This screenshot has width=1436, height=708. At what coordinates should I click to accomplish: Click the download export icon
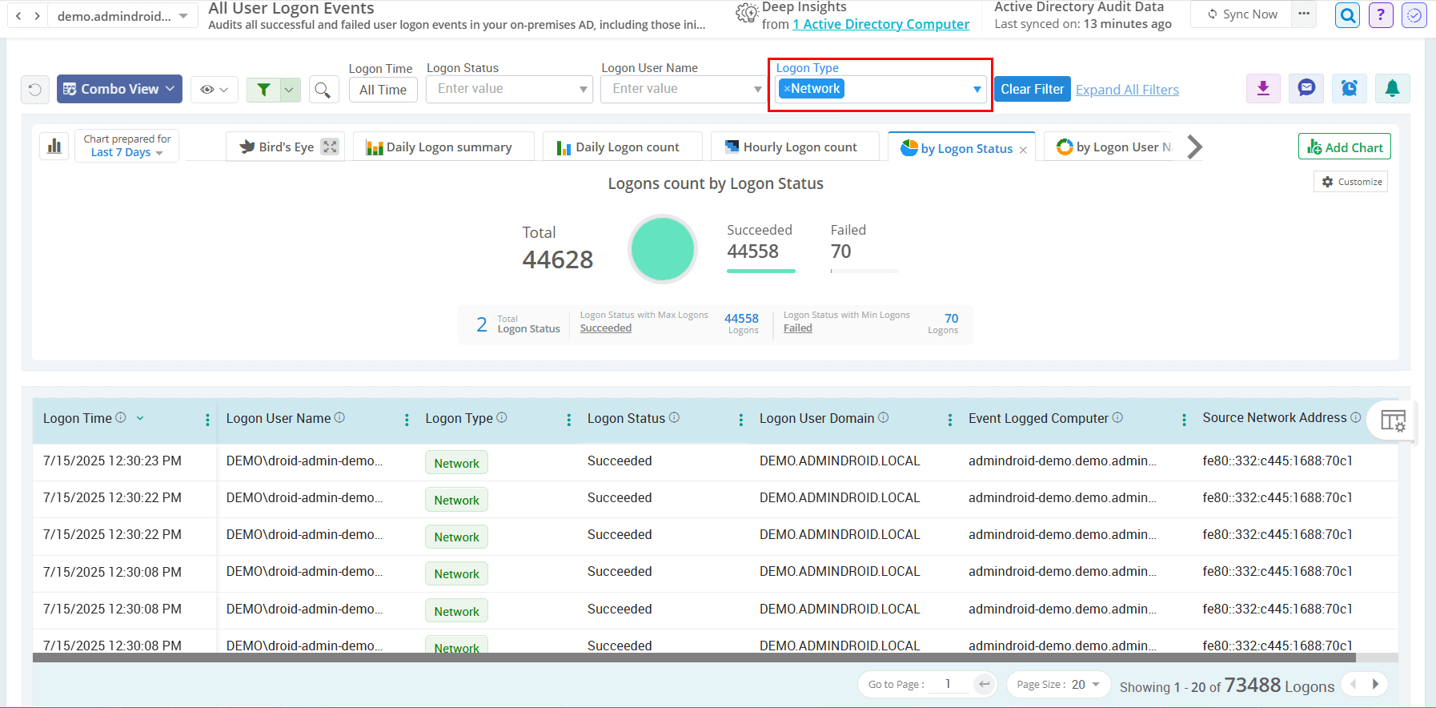pos(1263,89)
